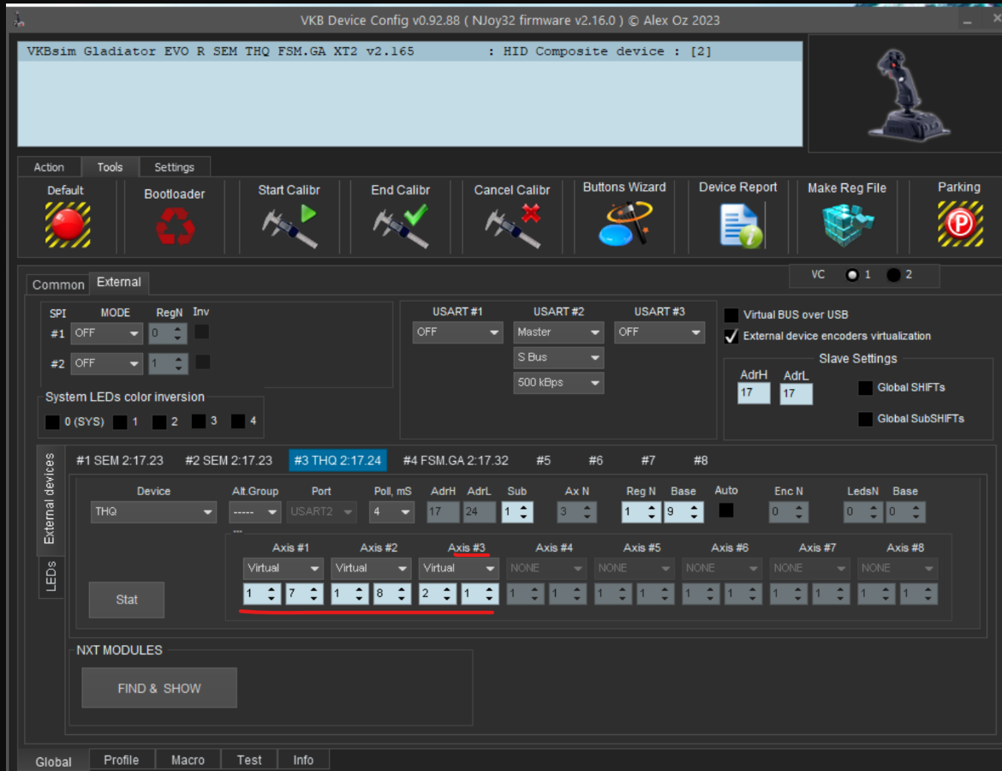Click Axis #1 second stepper showing 7

tap(304, 594)
